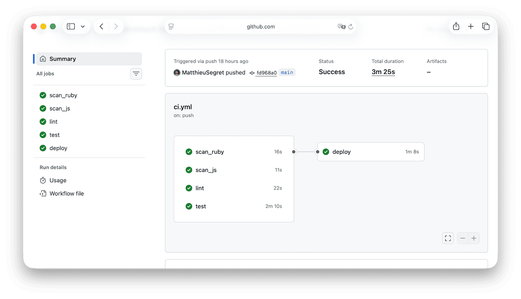This screenshot has height=299, width=521.
Task: Zoom in the graph with the plus button
Action: [x=474, y=238]
